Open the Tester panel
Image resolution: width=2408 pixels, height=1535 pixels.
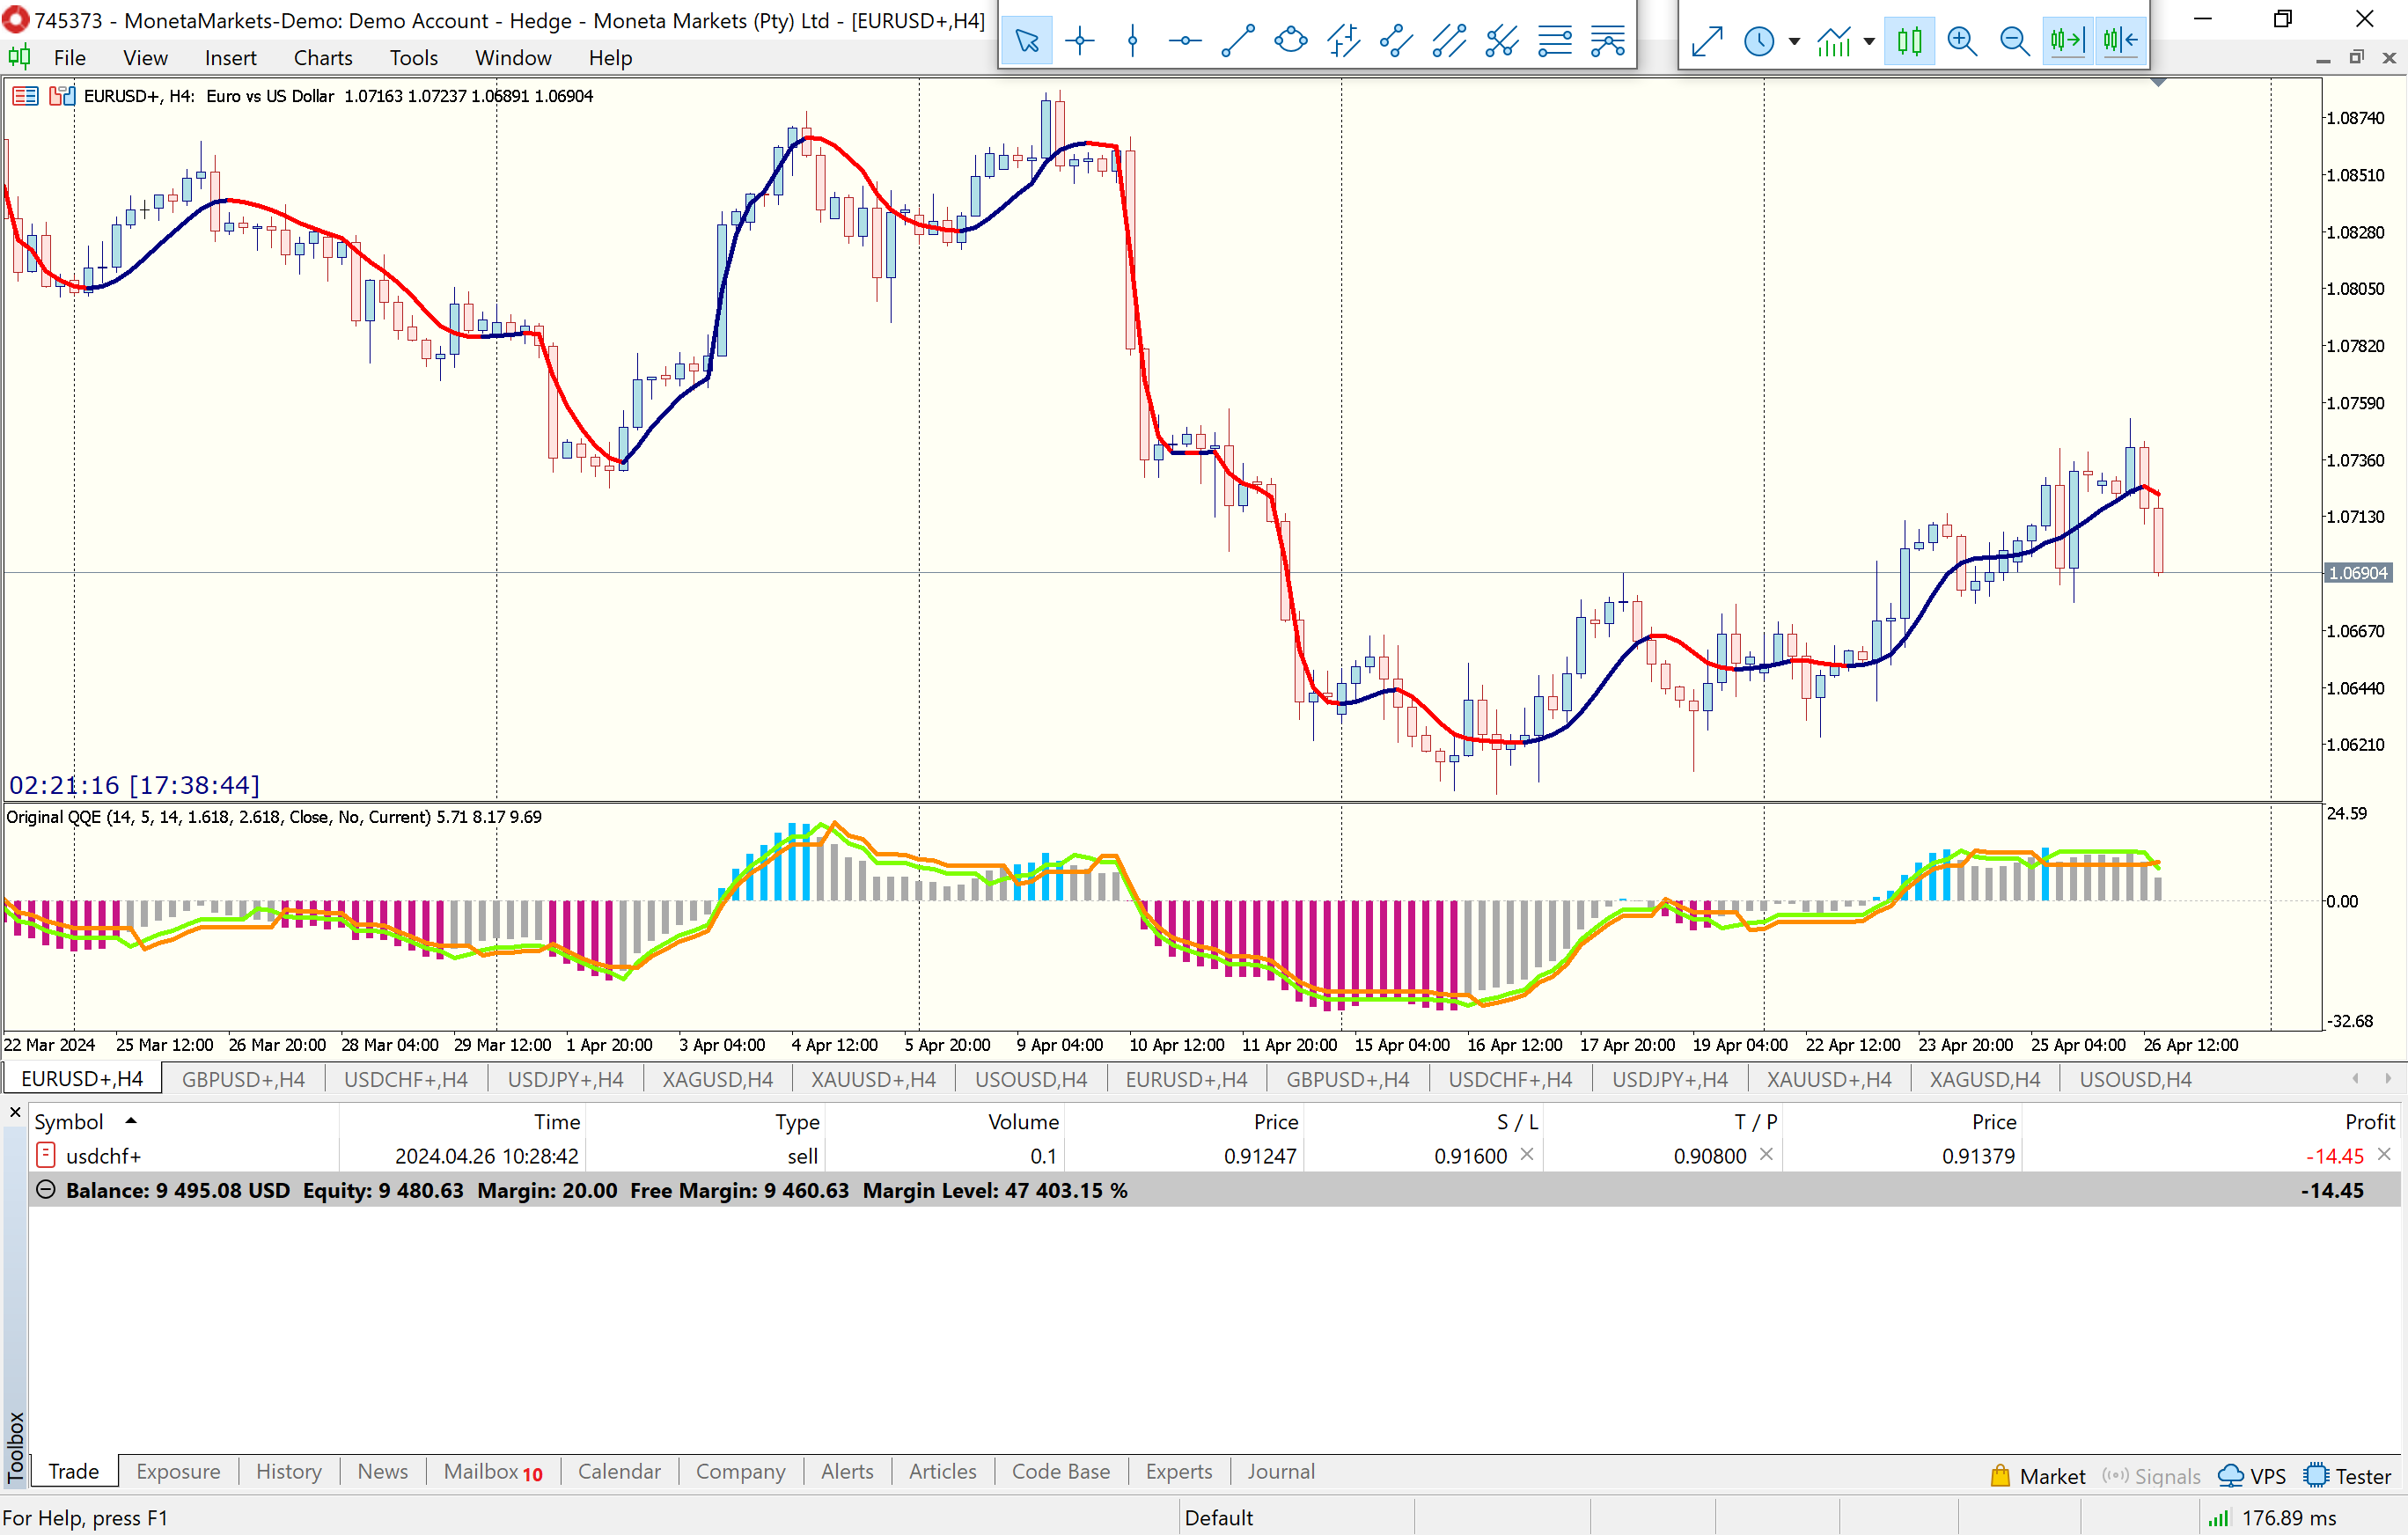[2347, 1476]
